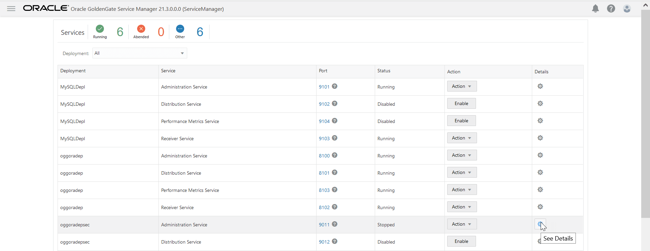Click help icon next to port 9101

(334, 86)
